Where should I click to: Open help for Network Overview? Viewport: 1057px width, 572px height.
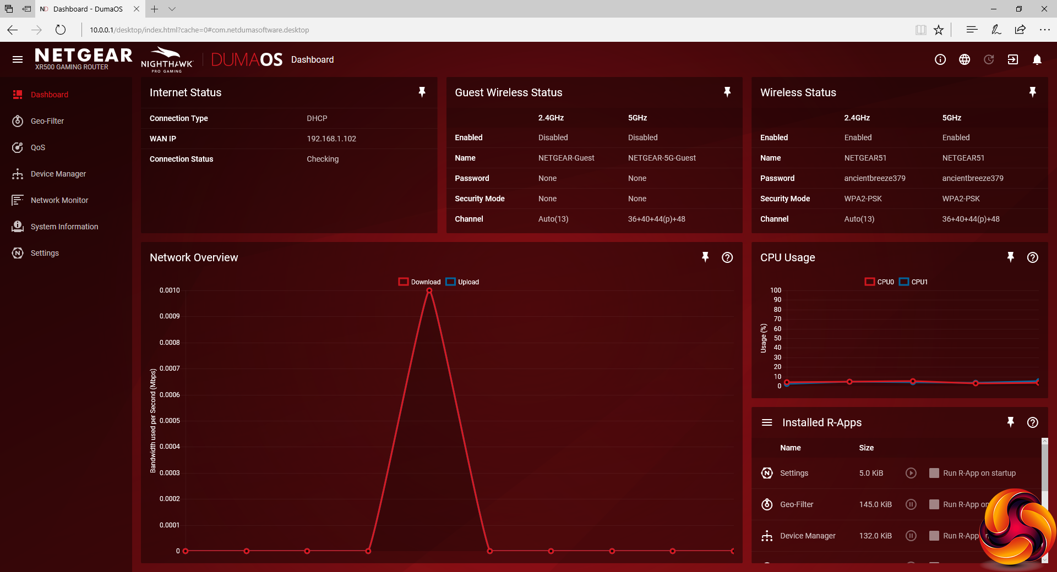coord(727,257)
